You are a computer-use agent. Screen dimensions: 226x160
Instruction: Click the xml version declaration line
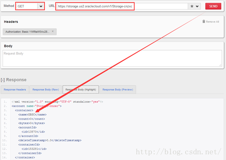[x=58, y=102]
